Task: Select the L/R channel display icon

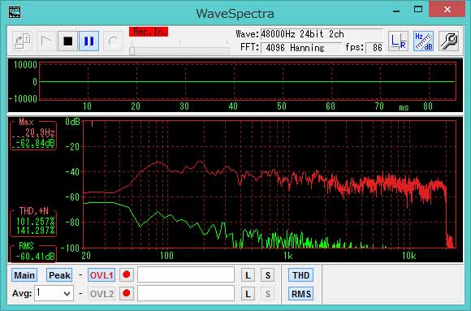Action: 398,41
